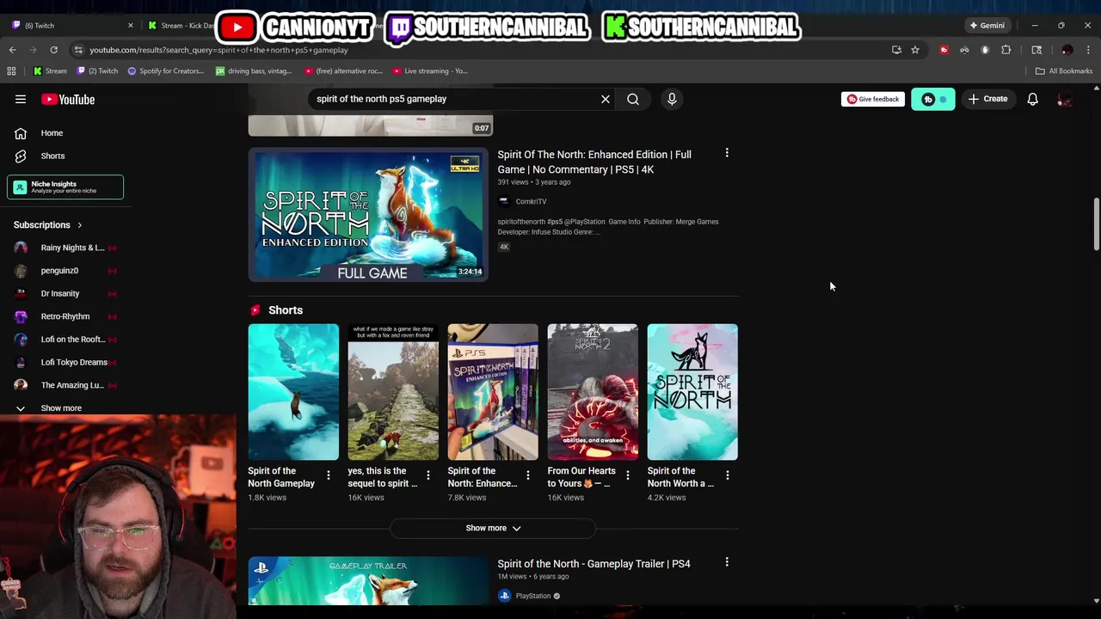Open the All Bookmarks folder

pos(1064,71)
